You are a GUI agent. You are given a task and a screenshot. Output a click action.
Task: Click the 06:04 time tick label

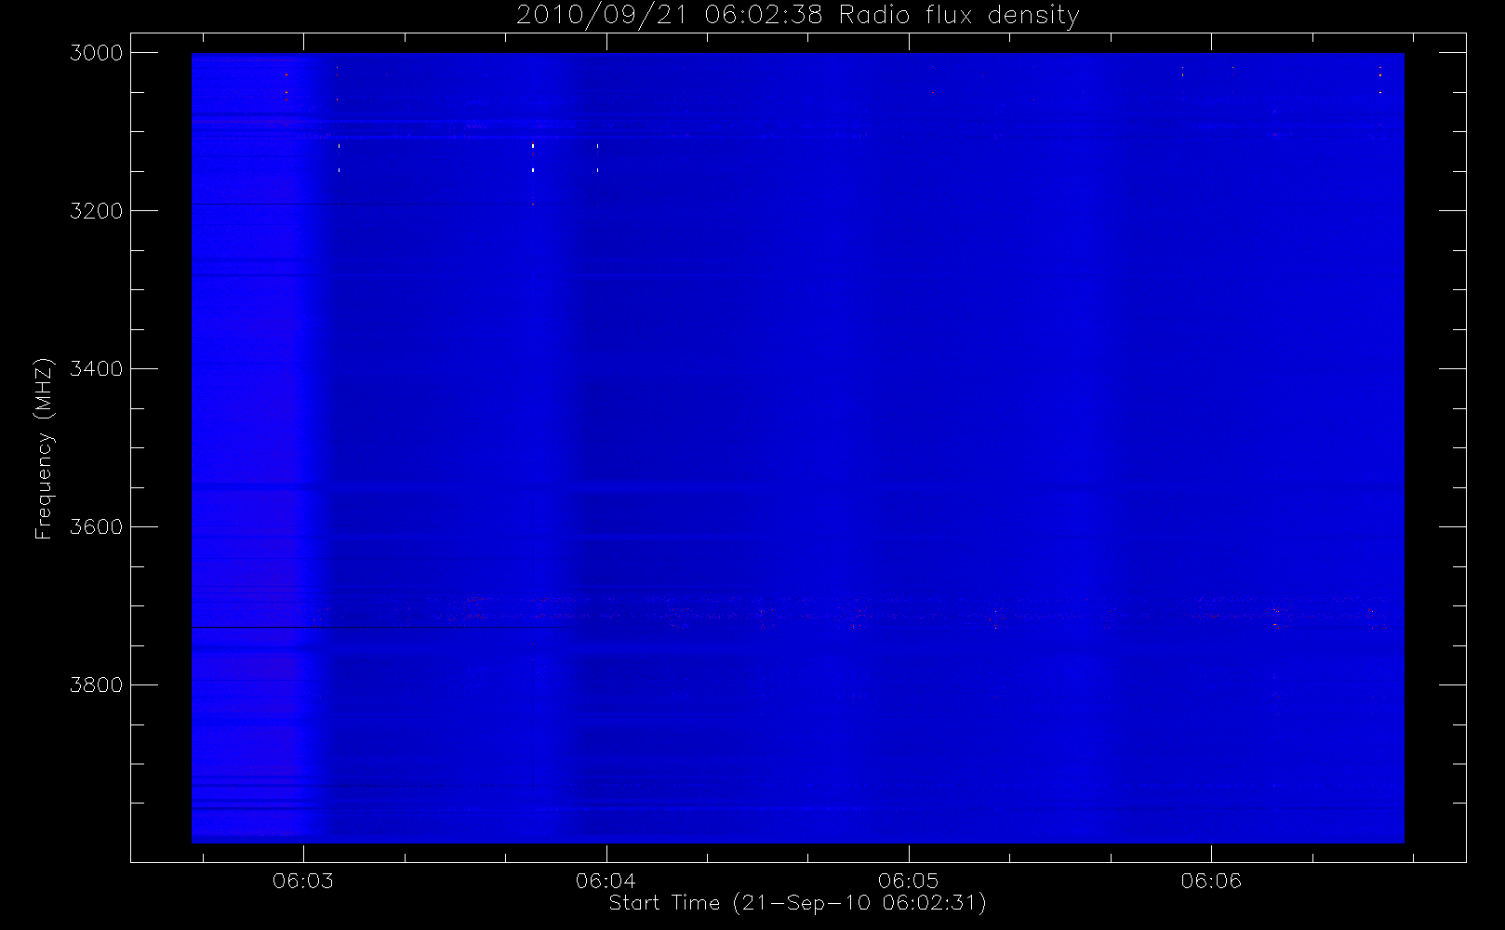pyautogui.click(x=606, y=881)
